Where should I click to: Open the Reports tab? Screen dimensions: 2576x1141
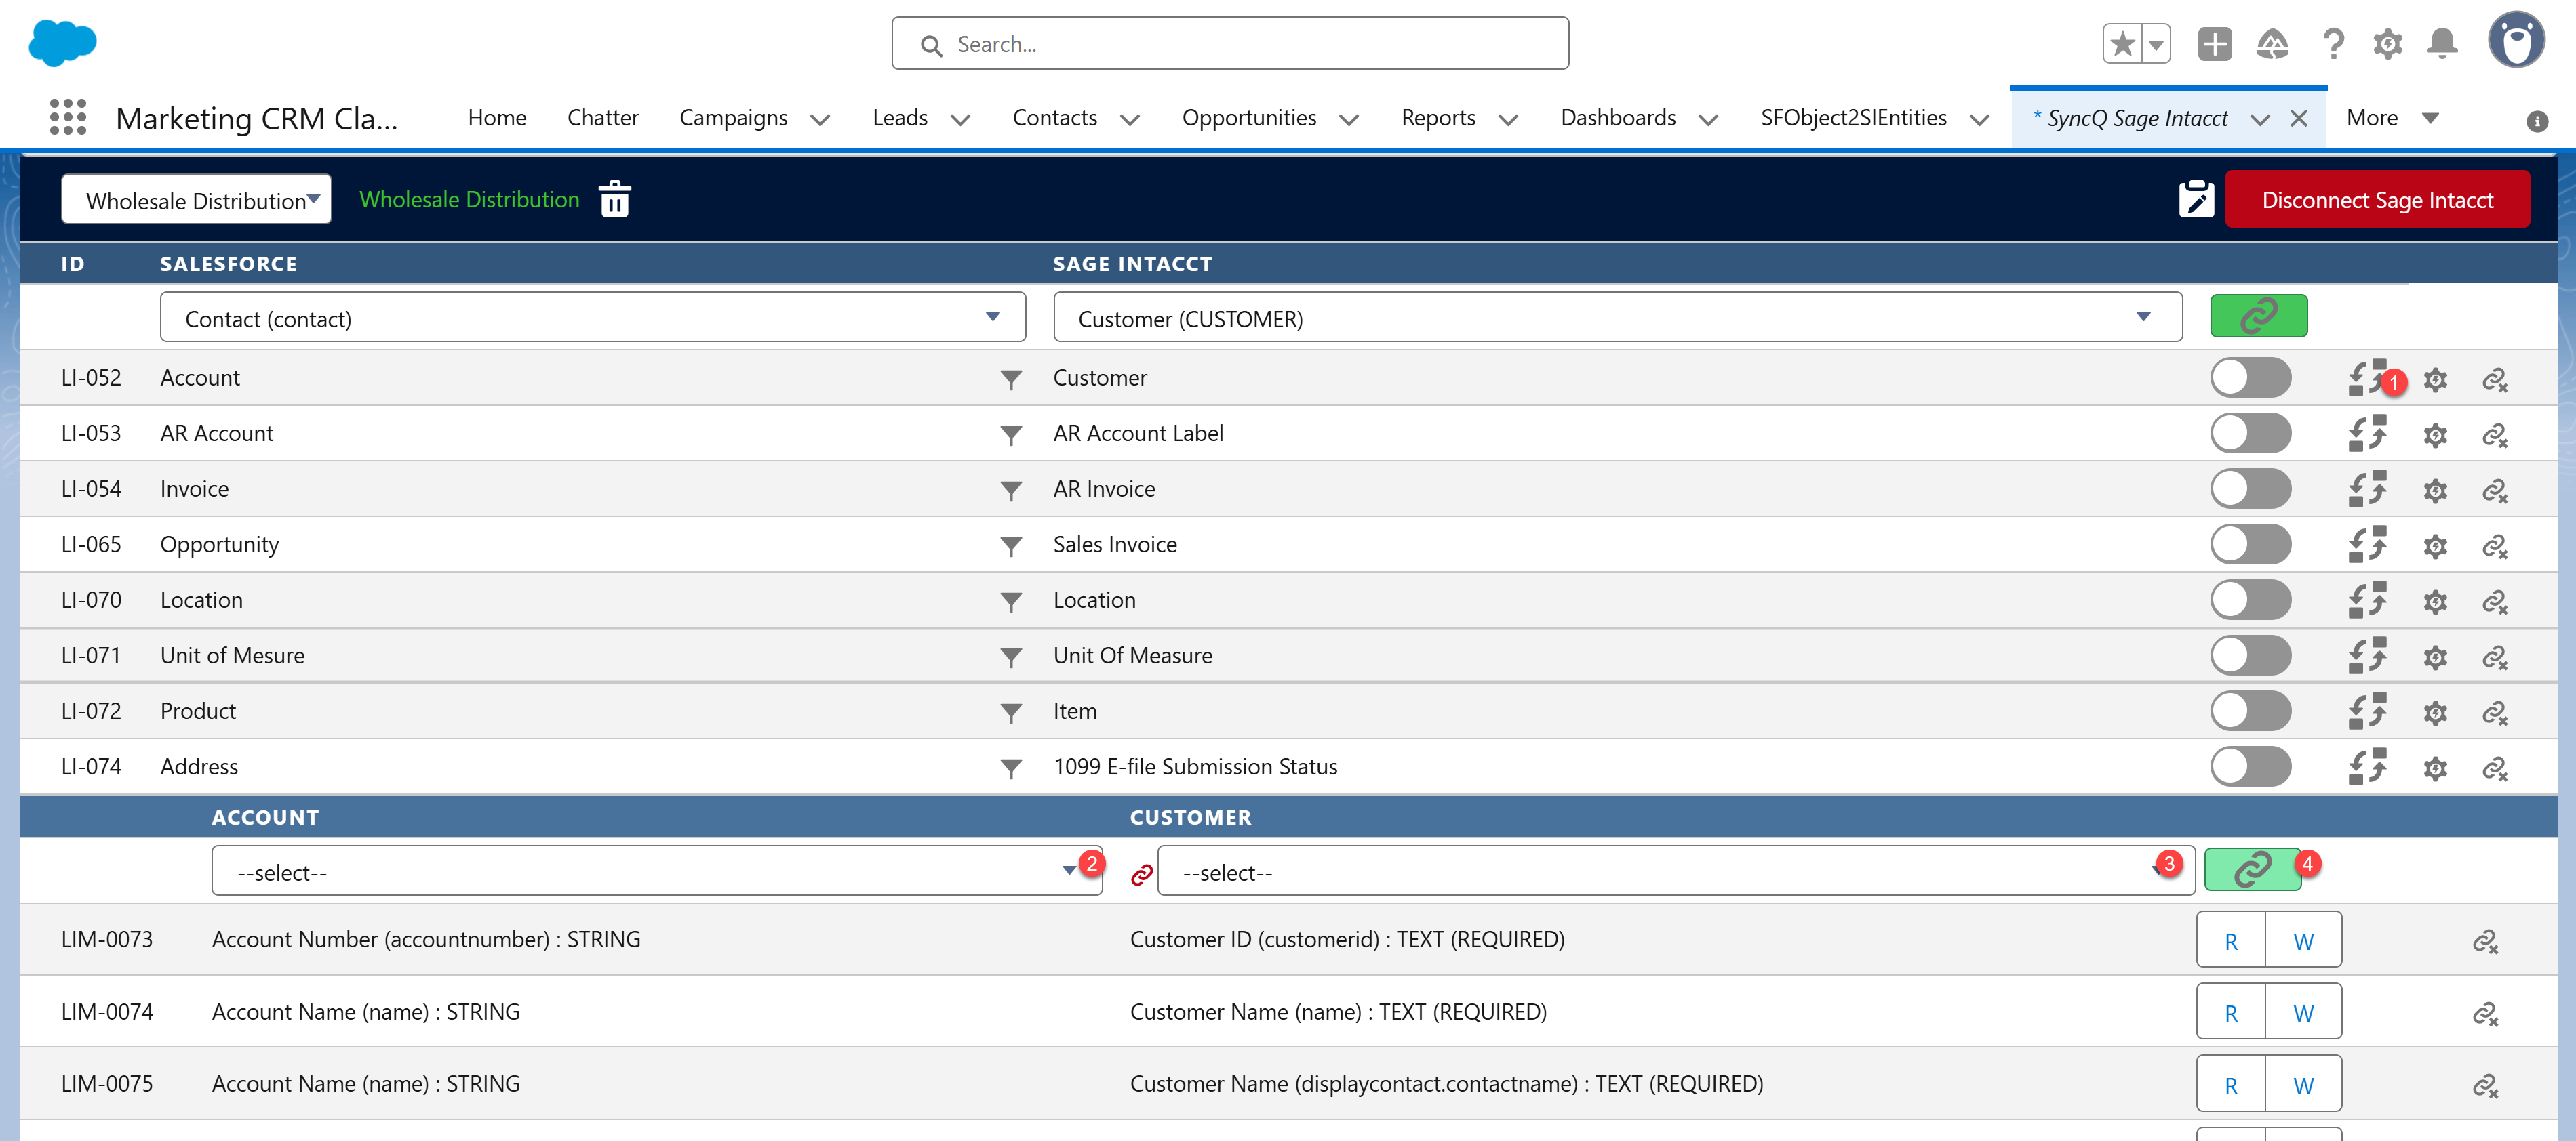click(x=1438, y=118)
